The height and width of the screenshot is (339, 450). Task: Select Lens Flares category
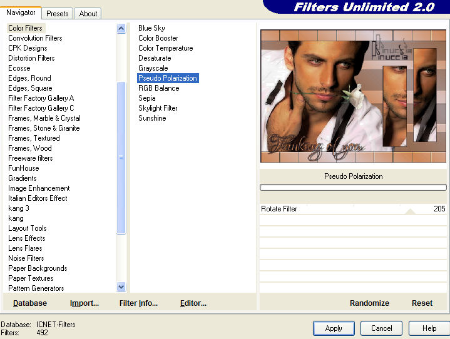point(25,248)
